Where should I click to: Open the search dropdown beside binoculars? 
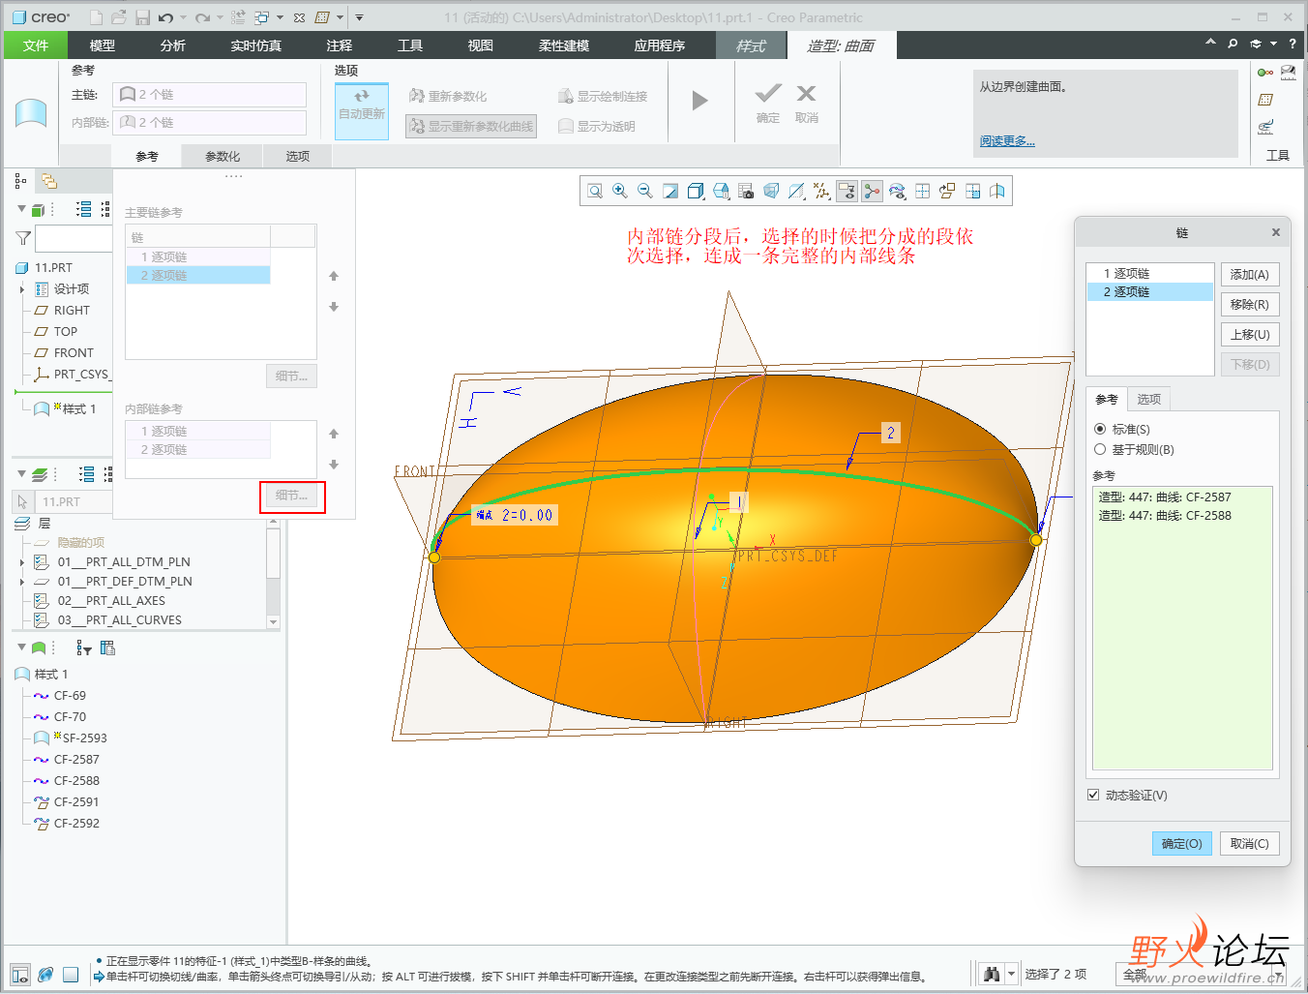point(1012,974)
